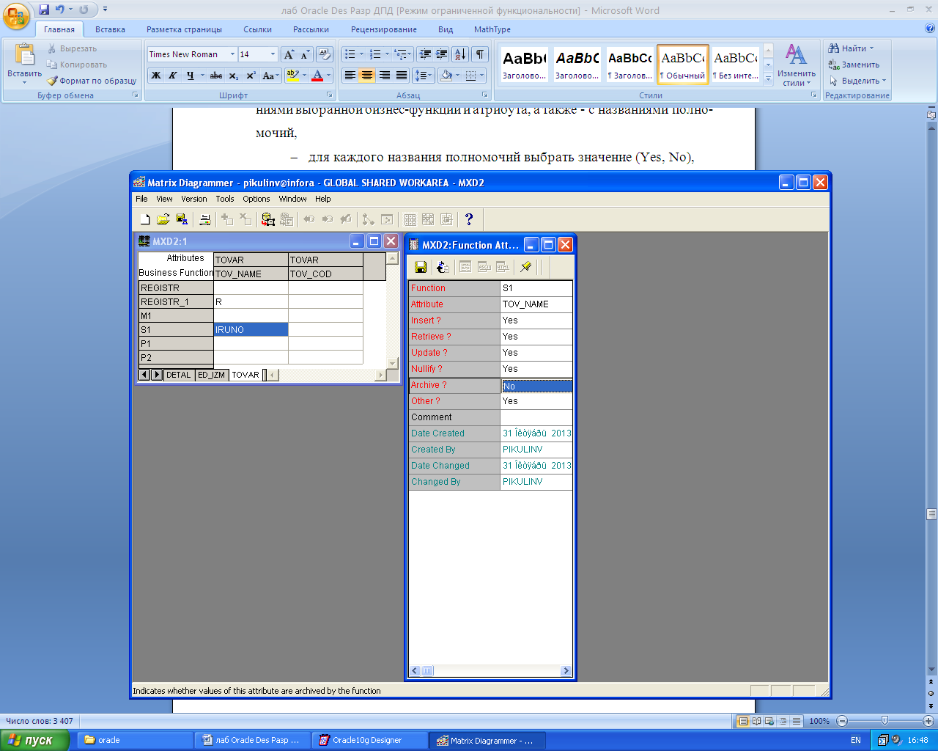
Task: Open highlight color dropdown arrow
Action: (x=304, y=76)
